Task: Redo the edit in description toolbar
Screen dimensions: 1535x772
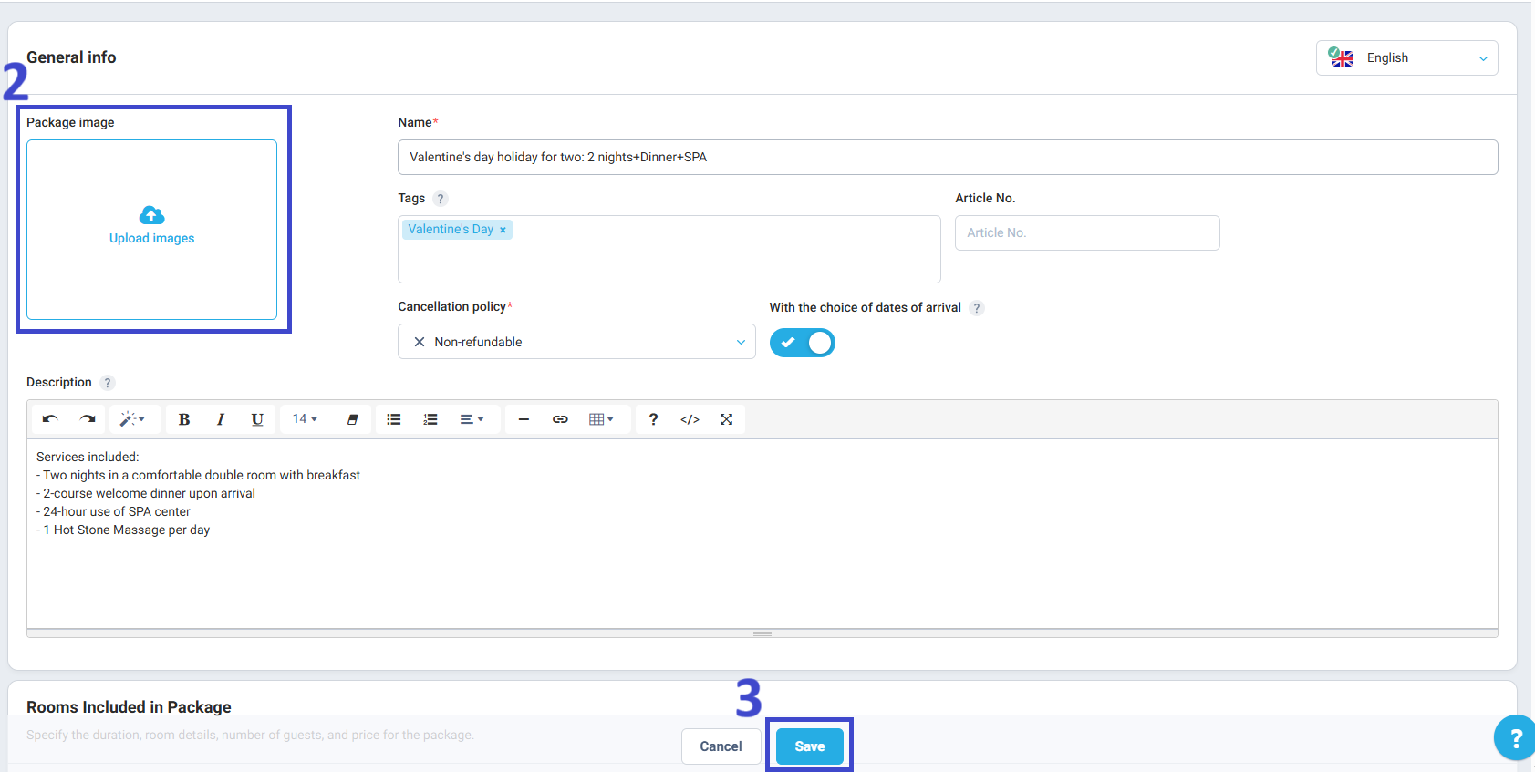Action: pyautogui.click(x=88, y=419)
